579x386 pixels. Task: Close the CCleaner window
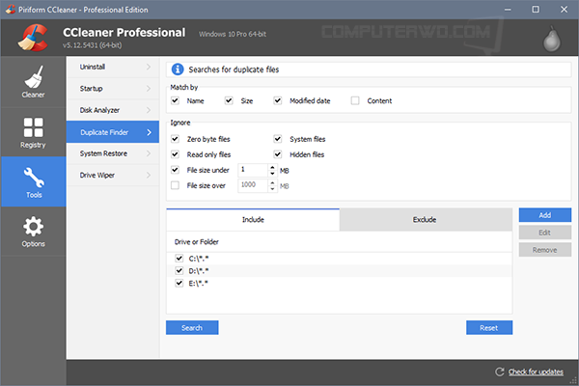[x=564, y=10]
